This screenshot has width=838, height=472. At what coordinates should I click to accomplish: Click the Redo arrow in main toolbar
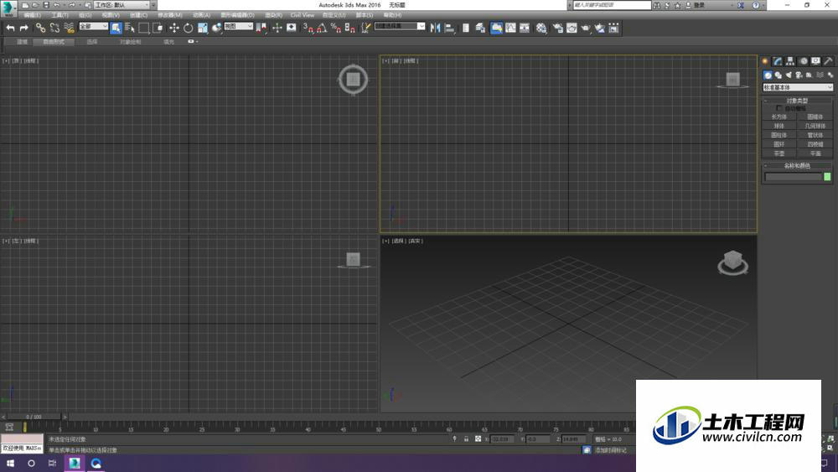23,28
